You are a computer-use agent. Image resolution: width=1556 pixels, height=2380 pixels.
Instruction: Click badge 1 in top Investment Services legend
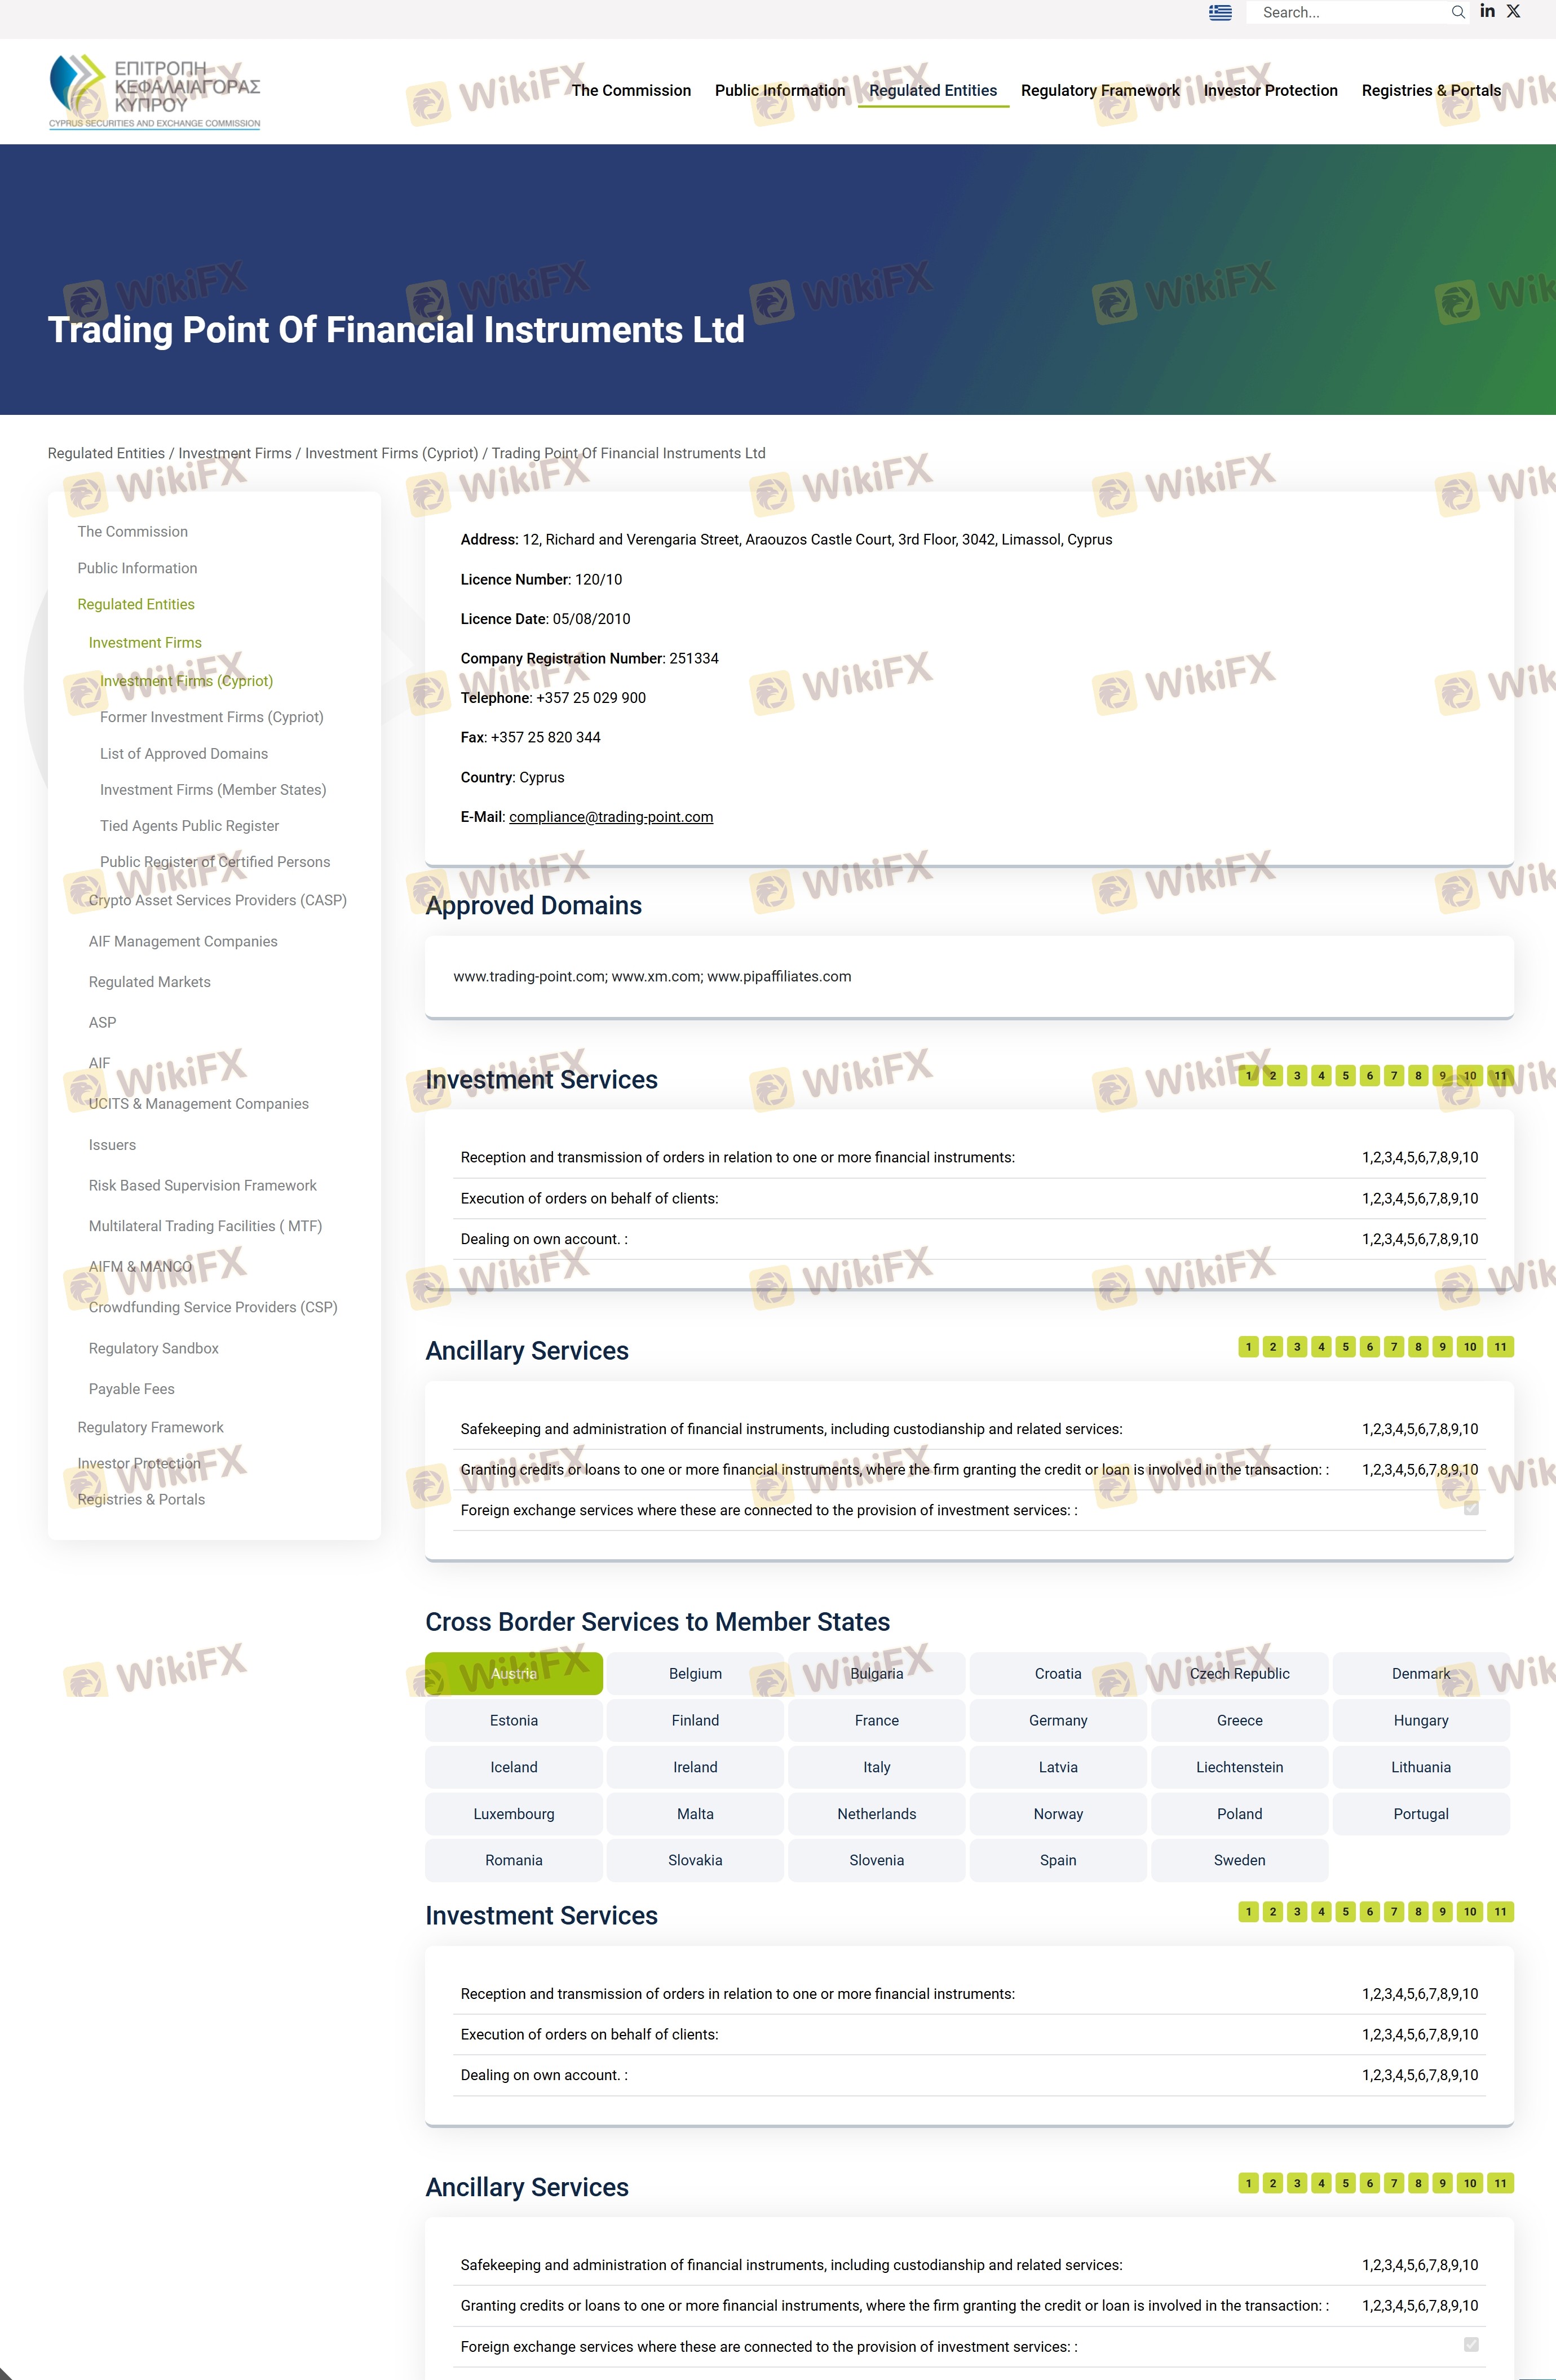click(x=1248, y=1076)
